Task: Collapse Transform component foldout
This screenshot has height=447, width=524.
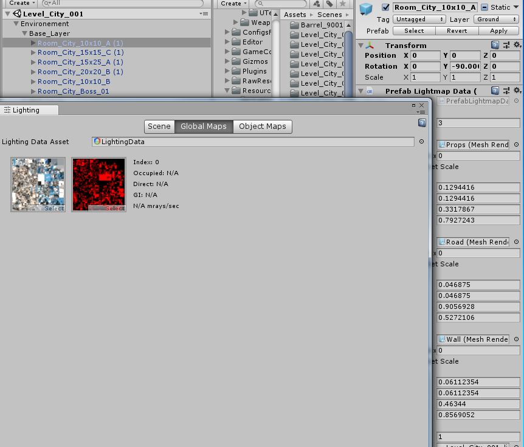Action: point(361,45)
